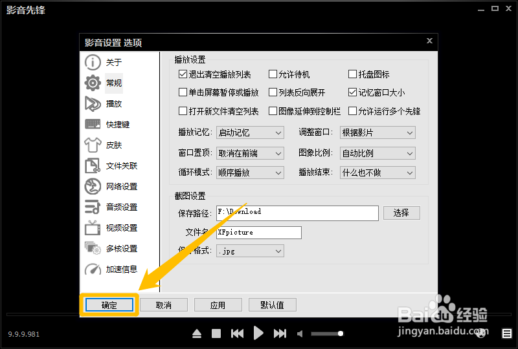Screen dimensions: 518x349
Task: Select 视频设置 label in sidebar
Action: click(122, 227)
